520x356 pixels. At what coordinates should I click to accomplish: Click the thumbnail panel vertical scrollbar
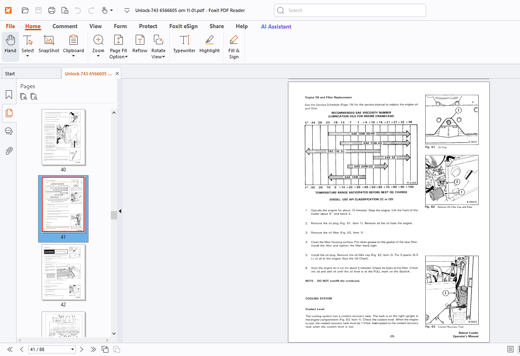point(114,215)
